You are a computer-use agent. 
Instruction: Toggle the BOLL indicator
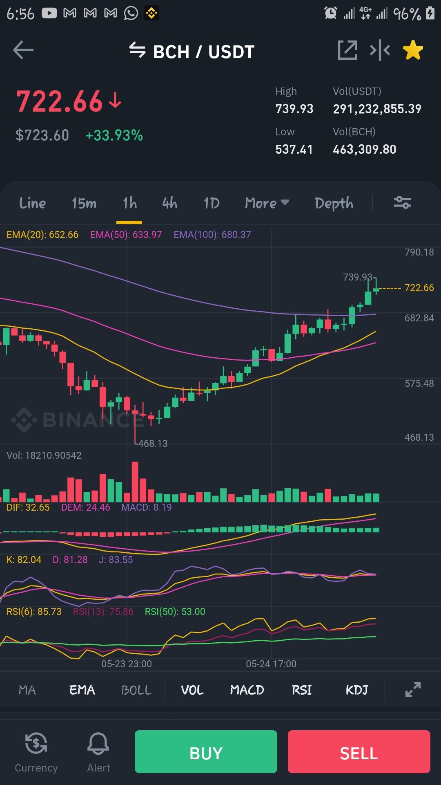coord(136,690)
